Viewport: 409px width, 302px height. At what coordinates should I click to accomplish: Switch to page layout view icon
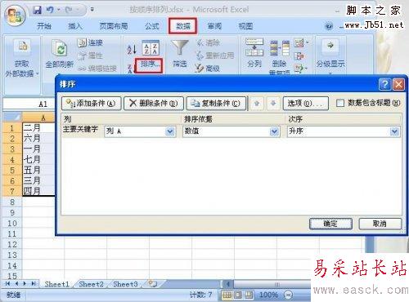tap(238, 295)
